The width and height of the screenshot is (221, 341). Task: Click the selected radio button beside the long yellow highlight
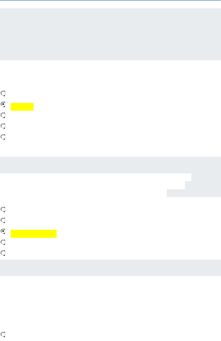click(x=3, y=231)
